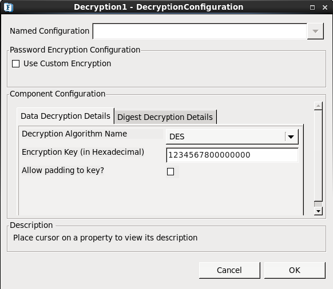The image size is (333, 289).
Task: Open the Named Configuration dropdown arrow
Action: pos(315,31)
